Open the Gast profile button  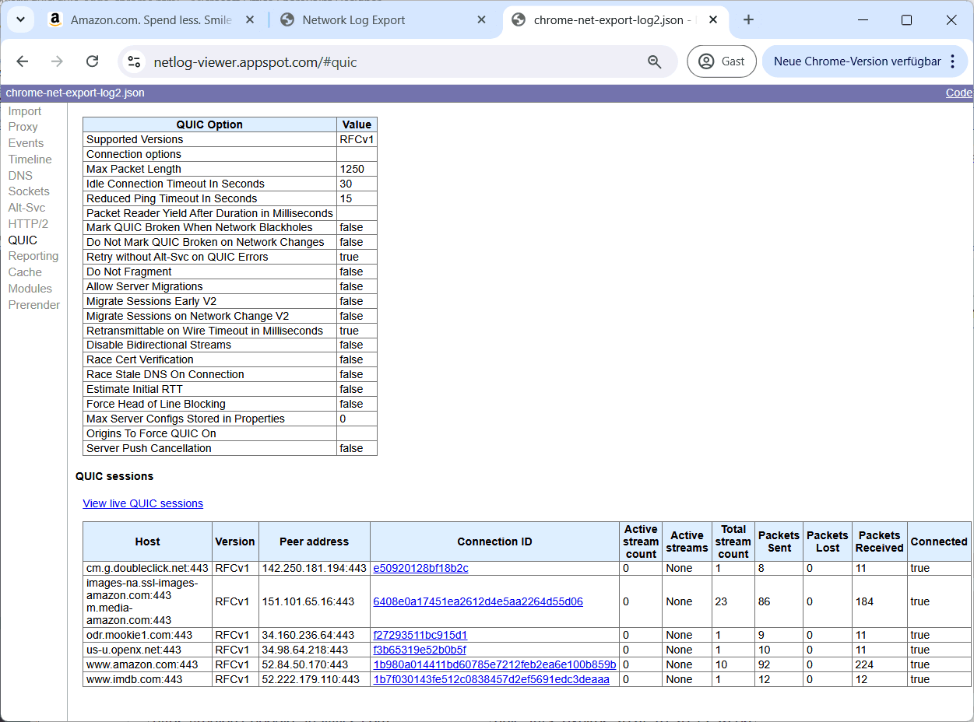[x=722, y=61]
